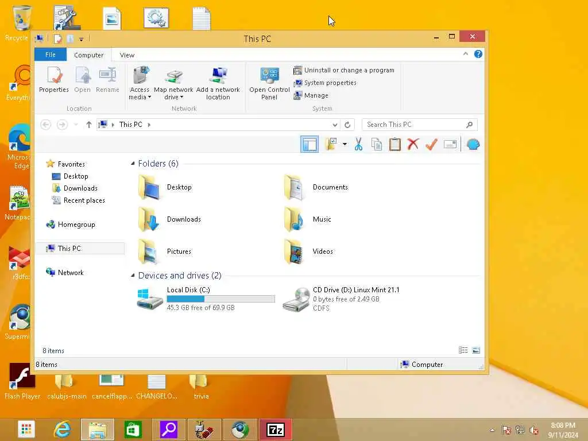This screenshot has width=588, height=441.
Task: Click the red X Delete icon
Action: click(413, 144)
